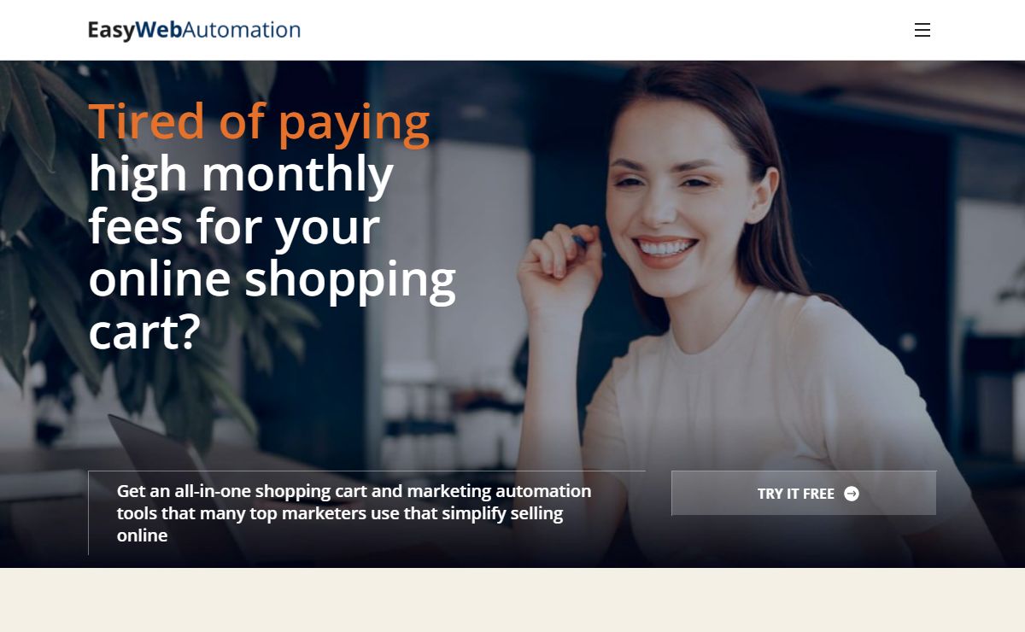Click the "cart?" headline word

point(143,333)
